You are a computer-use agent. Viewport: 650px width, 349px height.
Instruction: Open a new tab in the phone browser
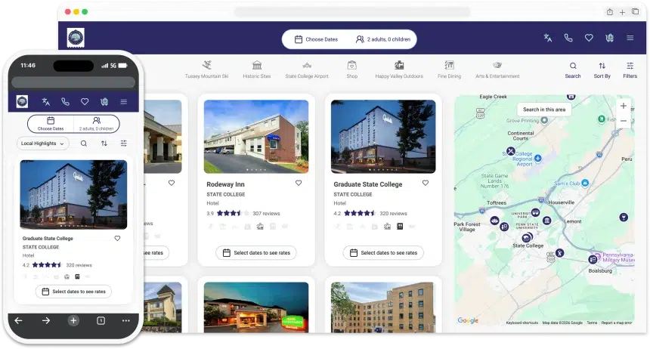click(73, 320)
